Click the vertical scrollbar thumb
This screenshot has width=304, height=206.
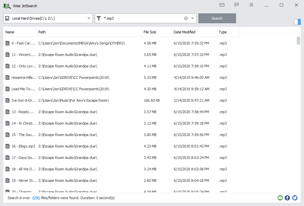[298, 41]
